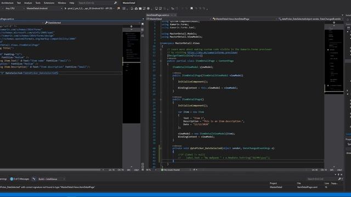
Task: Open the MasterDetail project scope dropdown
Action: [x=178, y=19]
